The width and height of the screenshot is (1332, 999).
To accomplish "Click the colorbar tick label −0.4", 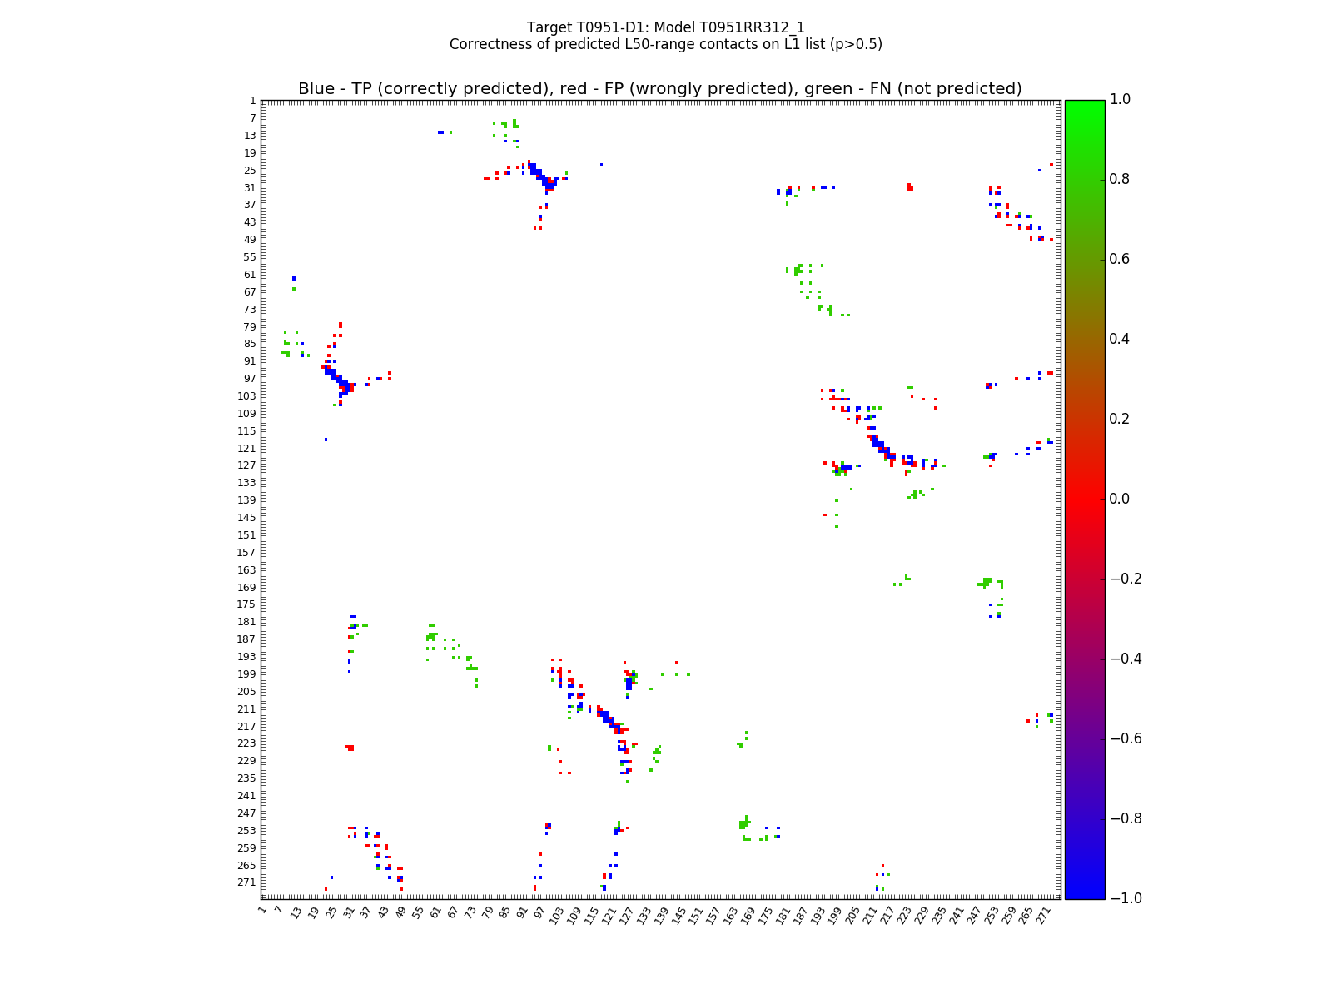I will (x=1125, y=659).
